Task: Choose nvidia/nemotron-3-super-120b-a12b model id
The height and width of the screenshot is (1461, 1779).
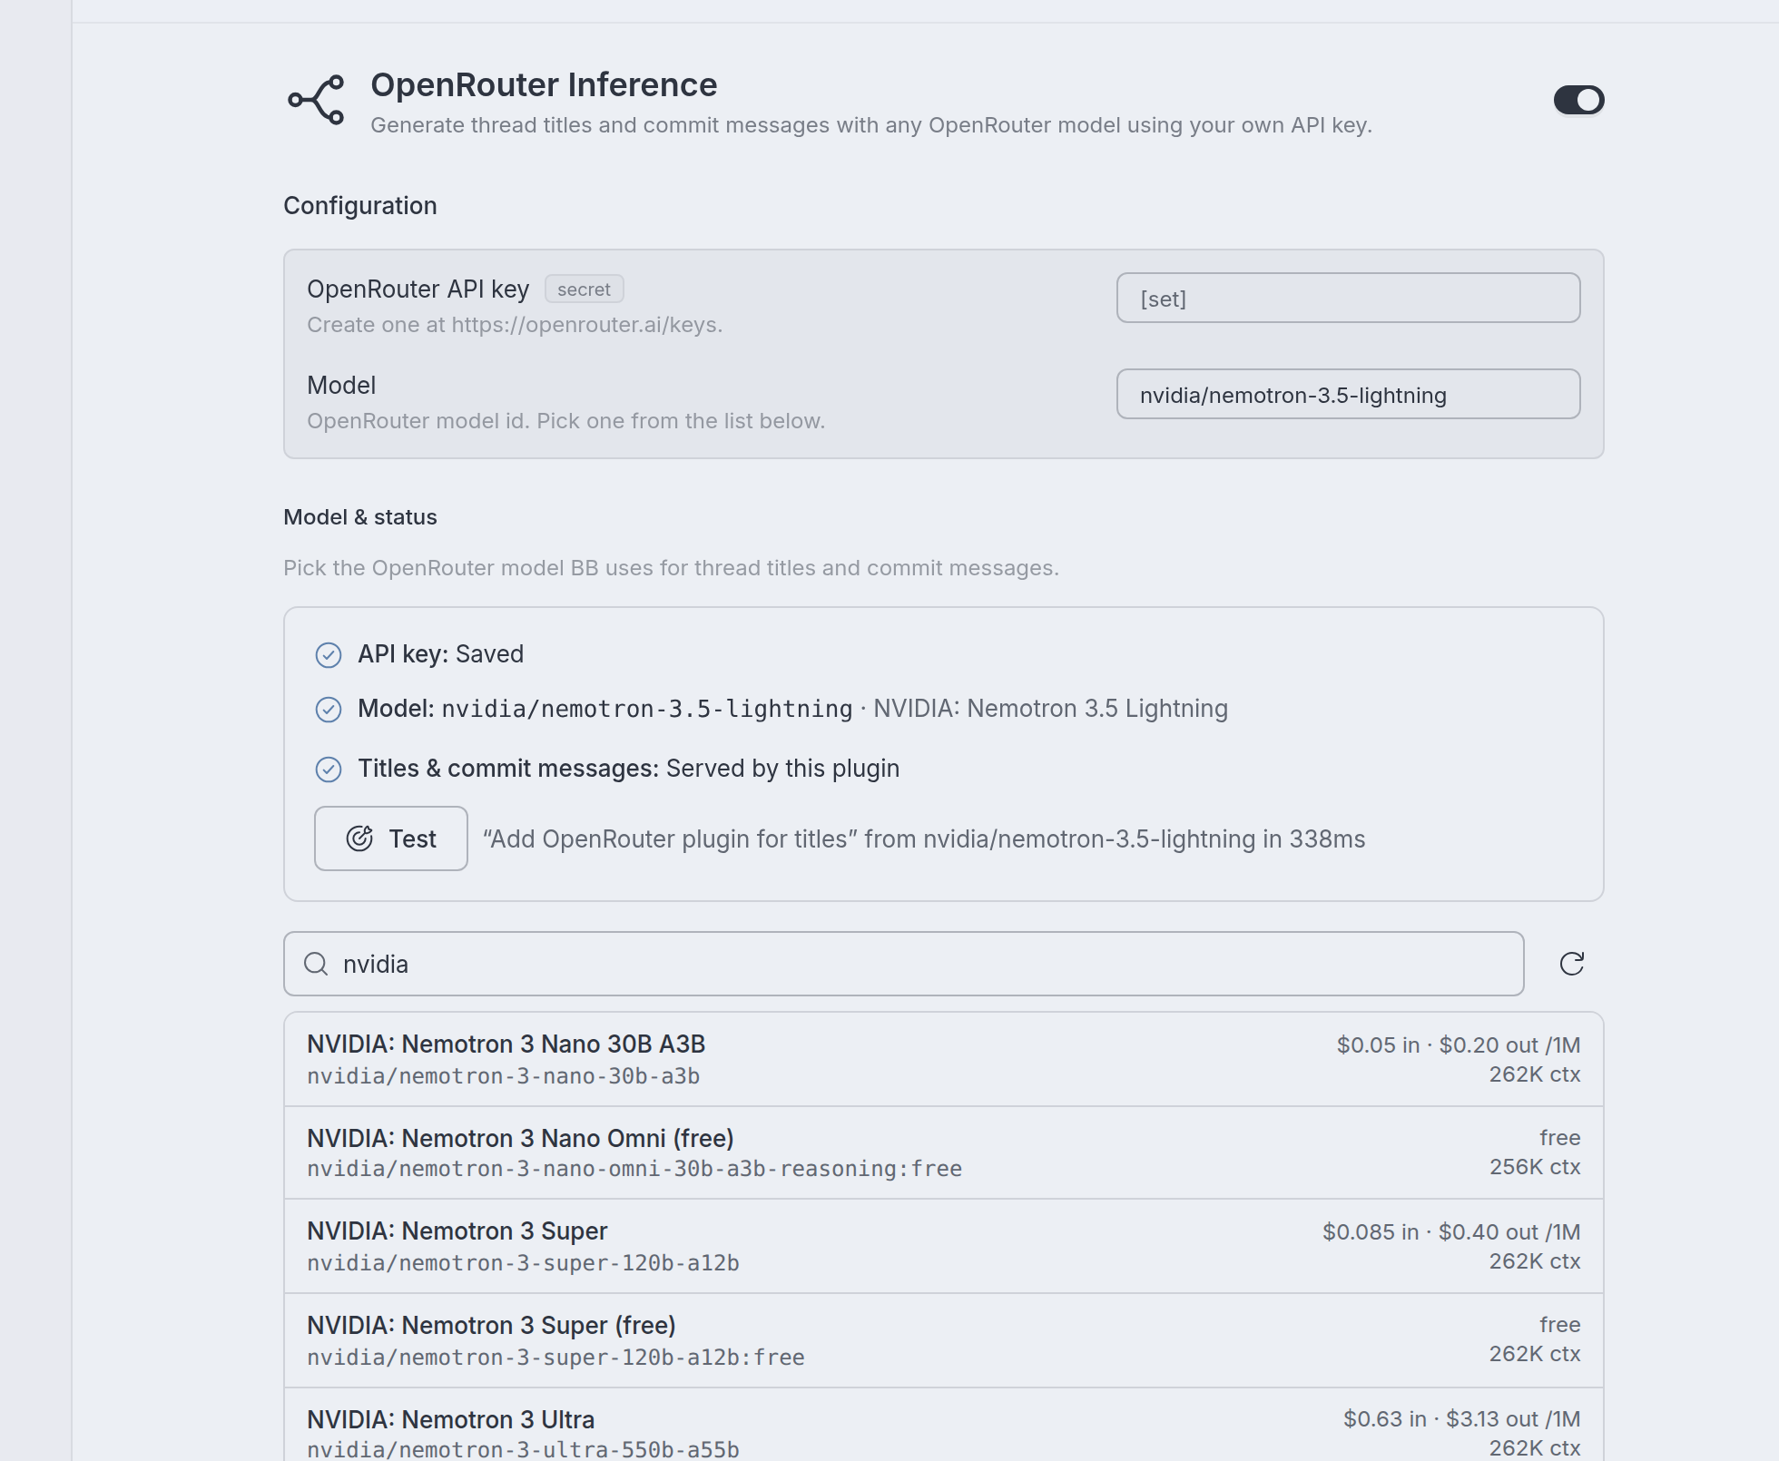Action: pos(523,1263)
